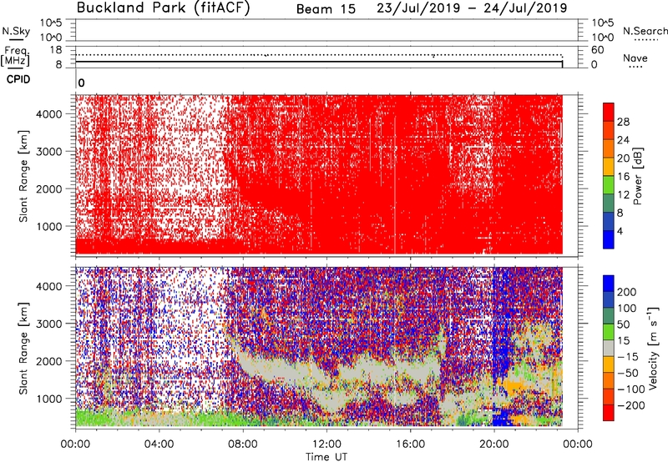Click the -50 label on velocity colorbar
This screenshot has height=462, width=668.
coord(628,373)
